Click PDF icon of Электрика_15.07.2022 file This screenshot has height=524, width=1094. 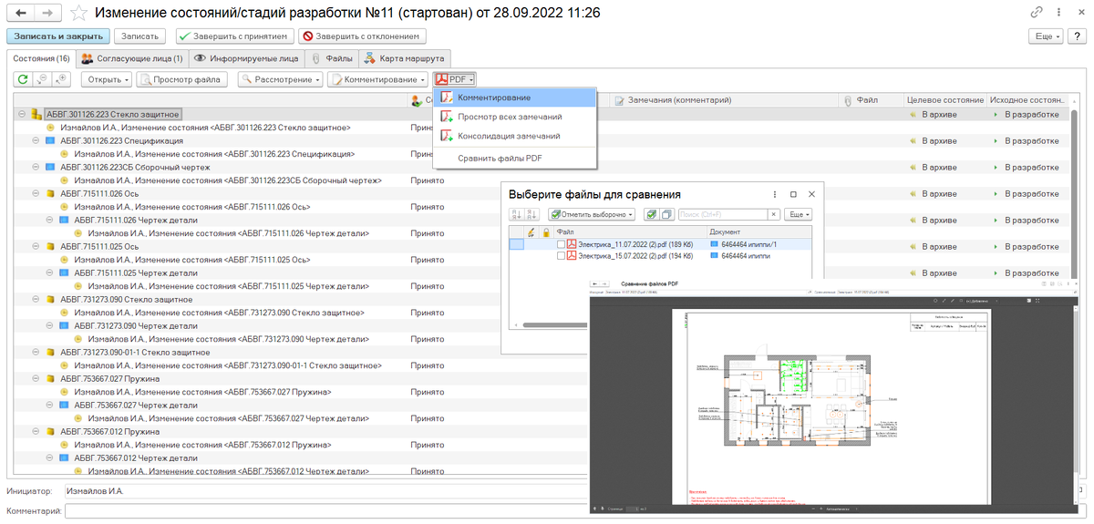point(573,256)
